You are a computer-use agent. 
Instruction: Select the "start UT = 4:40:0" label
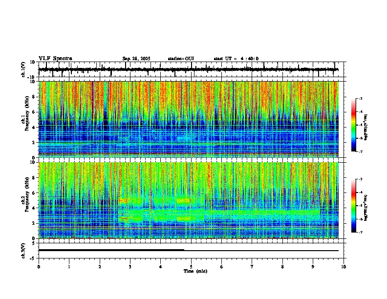(236, 59)
